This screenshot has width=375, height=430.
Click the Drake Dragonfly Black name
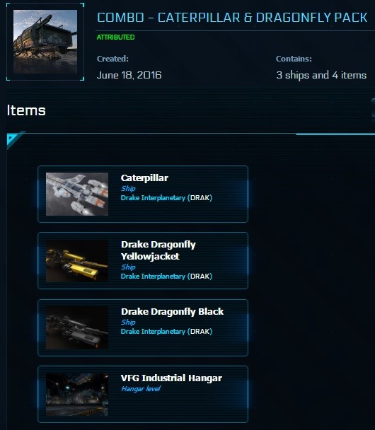pos(172,311)
